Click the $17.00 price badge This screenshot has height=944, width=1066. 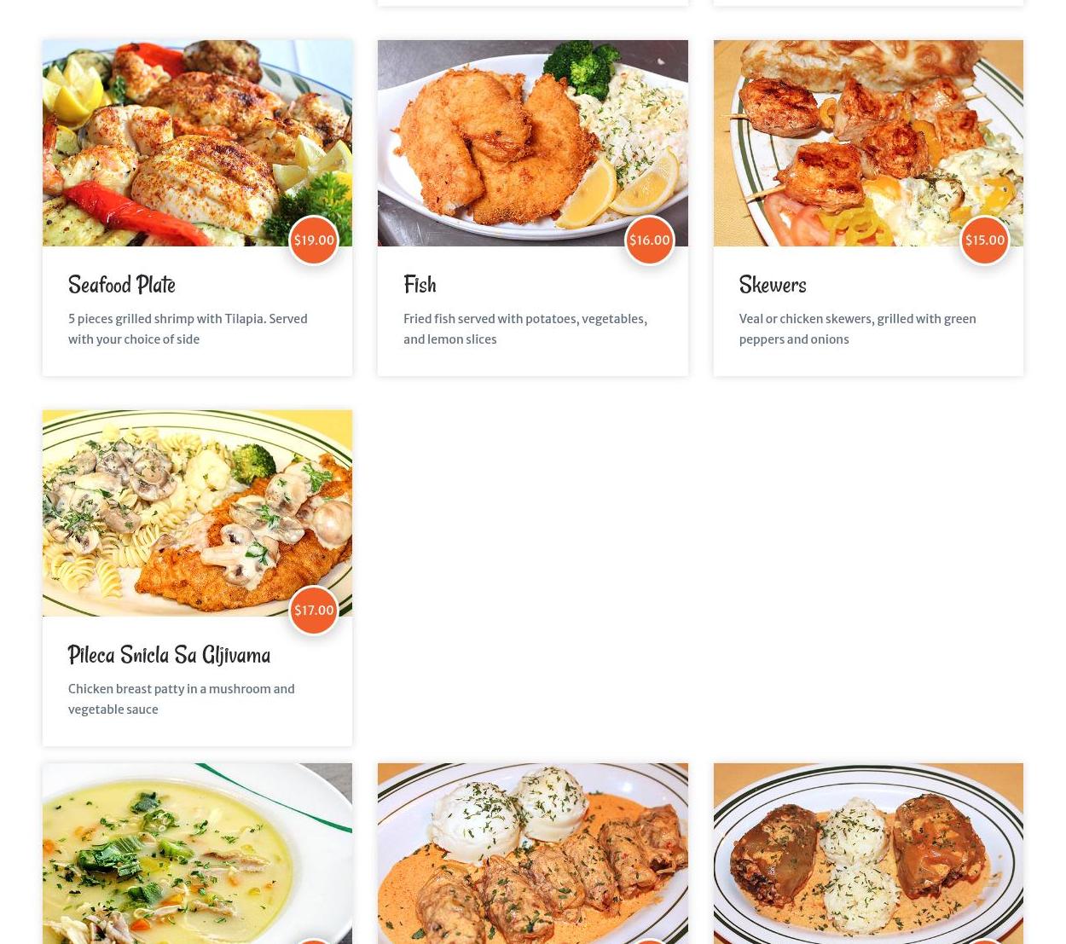click(314, 611)
